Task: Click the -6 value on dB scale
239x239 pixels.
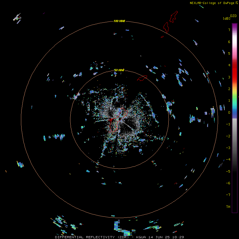Action: [228, 183]
